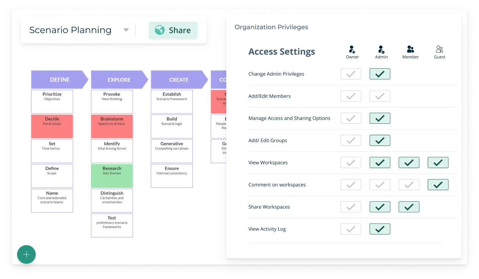Click the Establish Scenario framework box
Image resolution: width=479 pixels, height=279 pixels.
(172, 102)
